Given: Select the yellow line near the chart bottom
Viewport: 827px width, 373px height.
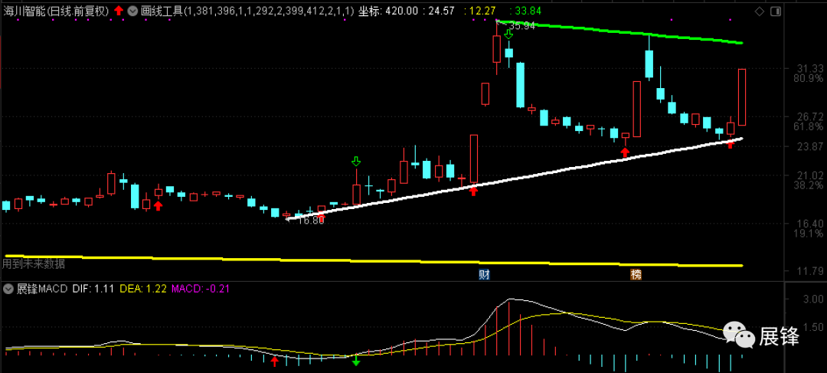Looking at the screenshot, I should point(373,260).
